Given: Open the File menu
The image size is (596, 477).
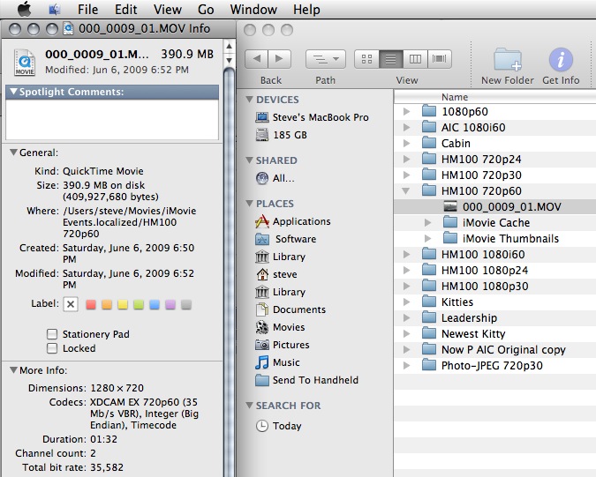Looking at the screenshot, I should click(87, 9).
